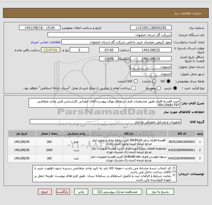The width and height of the screenshot is (212, 205).
Task: Click the پاسخ به نیاز button
Action: click(x=160, y=192)
